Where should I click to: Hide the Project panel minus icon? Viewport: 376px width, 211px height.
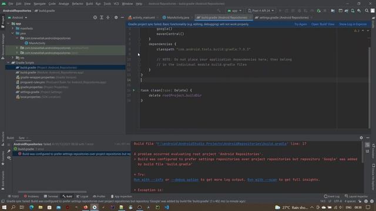tap(122, 18)
